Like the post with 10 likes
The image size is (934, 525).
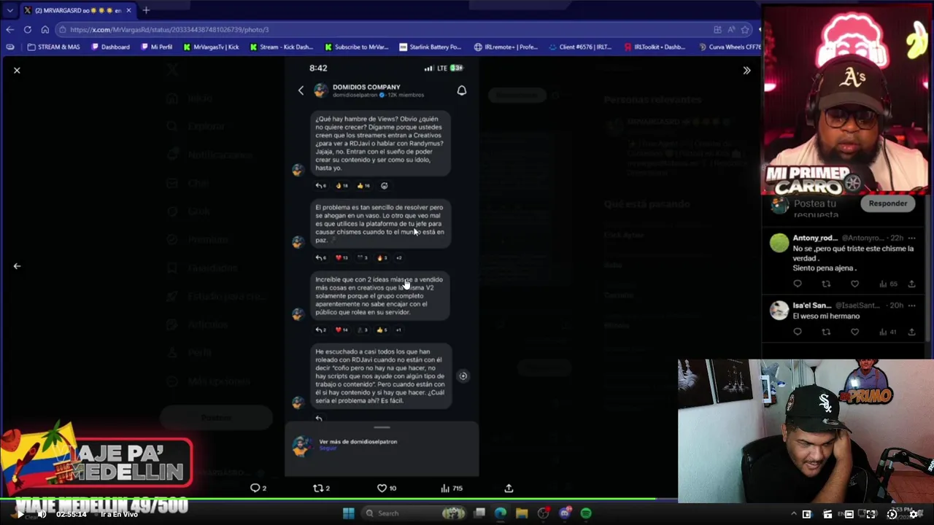point(382,488)
